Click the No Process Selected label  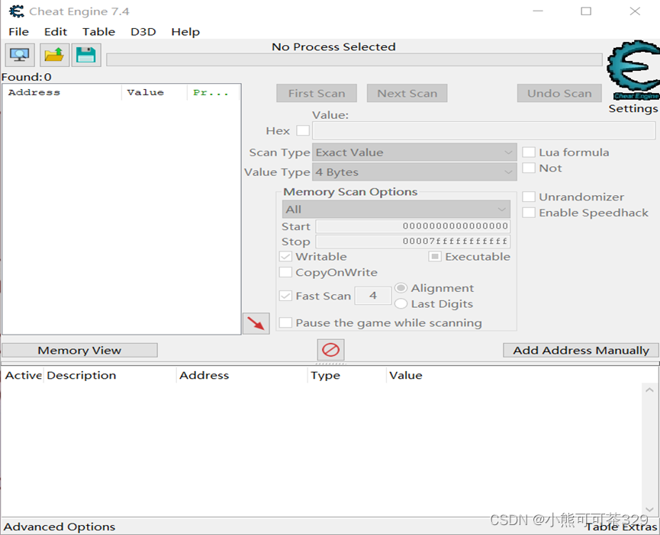click(333, 46)
